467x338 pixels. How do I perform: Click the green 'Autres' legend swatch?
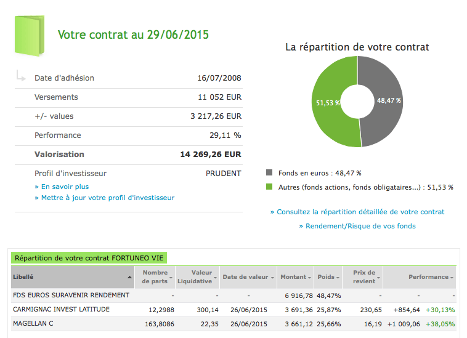click(x=269, y=187)
